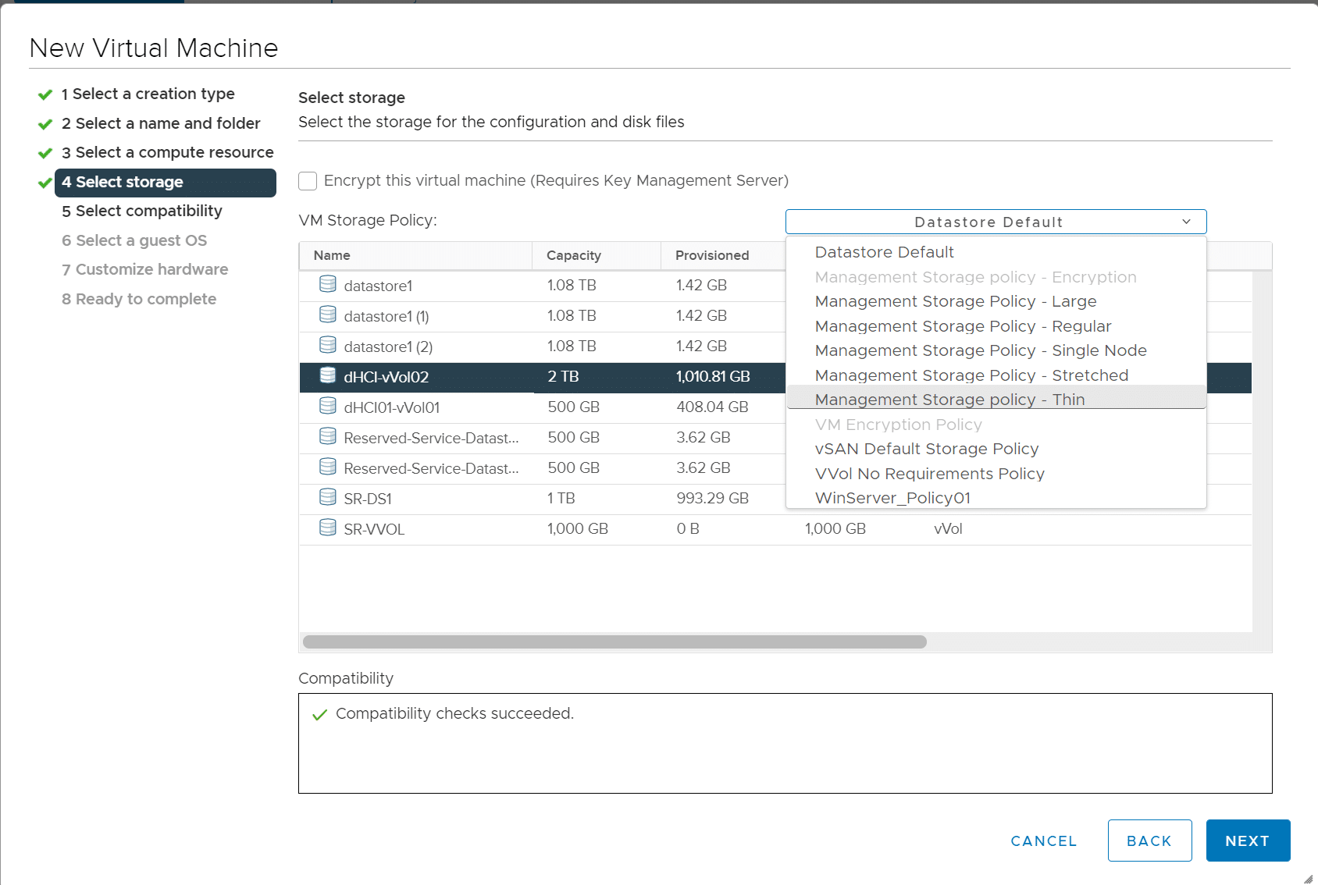Click the green checkmark beside step 2
The width and height of the screenshot is (1318, 885).
(45, 124)
